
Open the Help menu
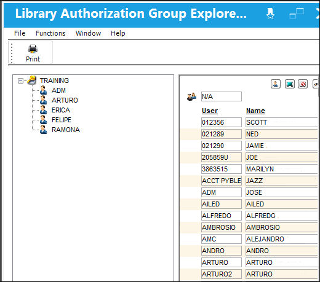(118, 33)
